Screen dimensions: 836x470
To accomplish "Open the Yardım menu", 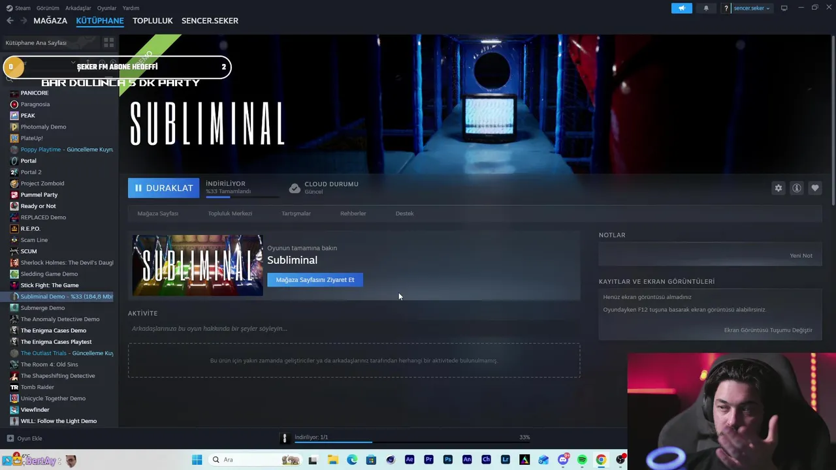I will (x=131, y=8).
